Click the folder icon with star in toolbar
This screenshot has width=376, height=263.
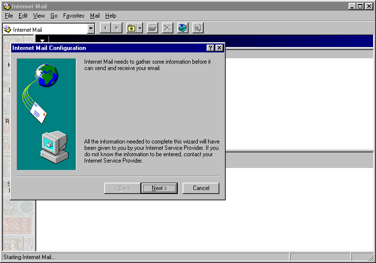click(131, 28)
